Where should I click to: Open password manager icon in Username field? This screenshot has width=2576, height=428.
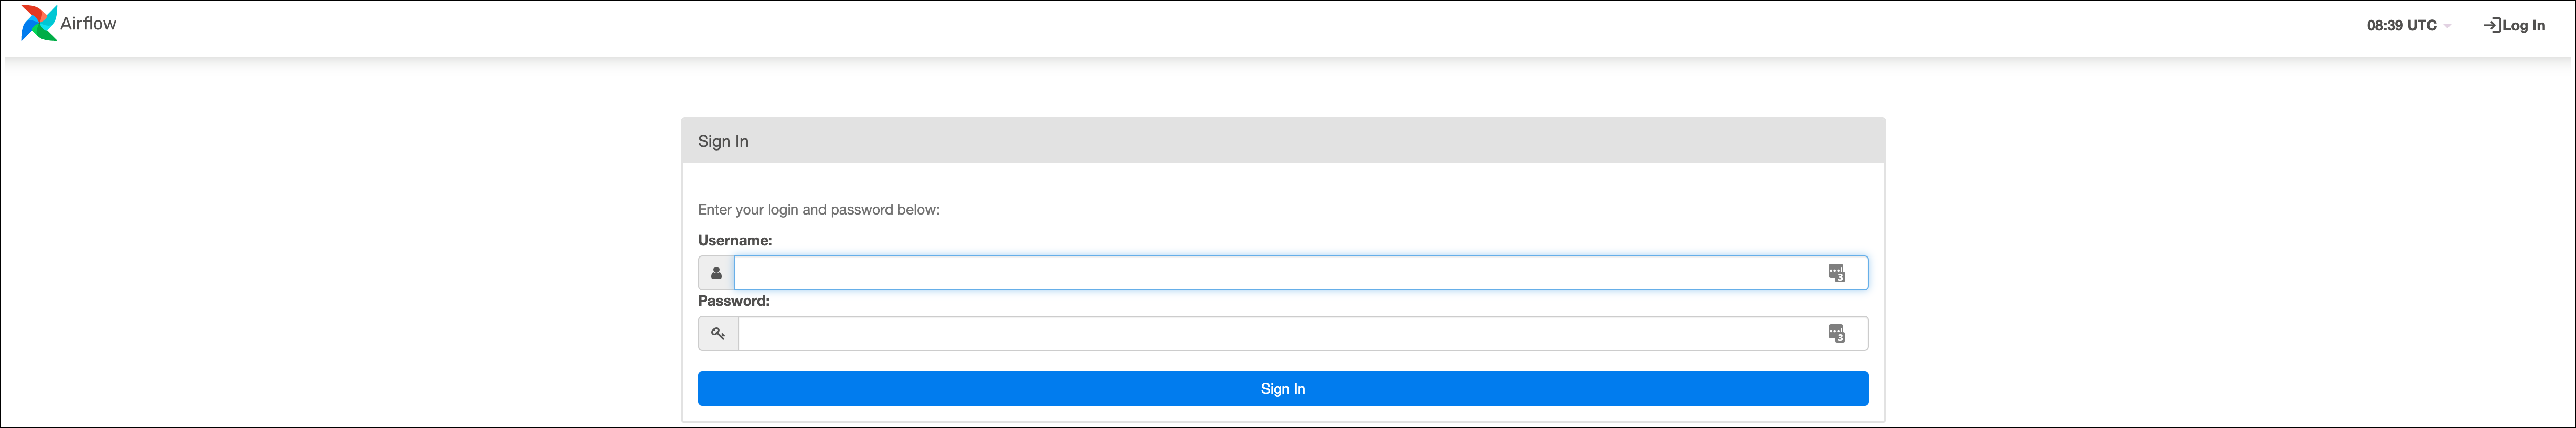pyautogui.click(x=1836, y=273)
